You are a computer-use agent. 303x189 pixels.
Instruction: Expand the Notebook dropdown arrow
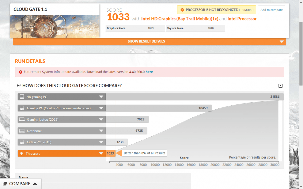pyautogui.click(x=101, y=131)
